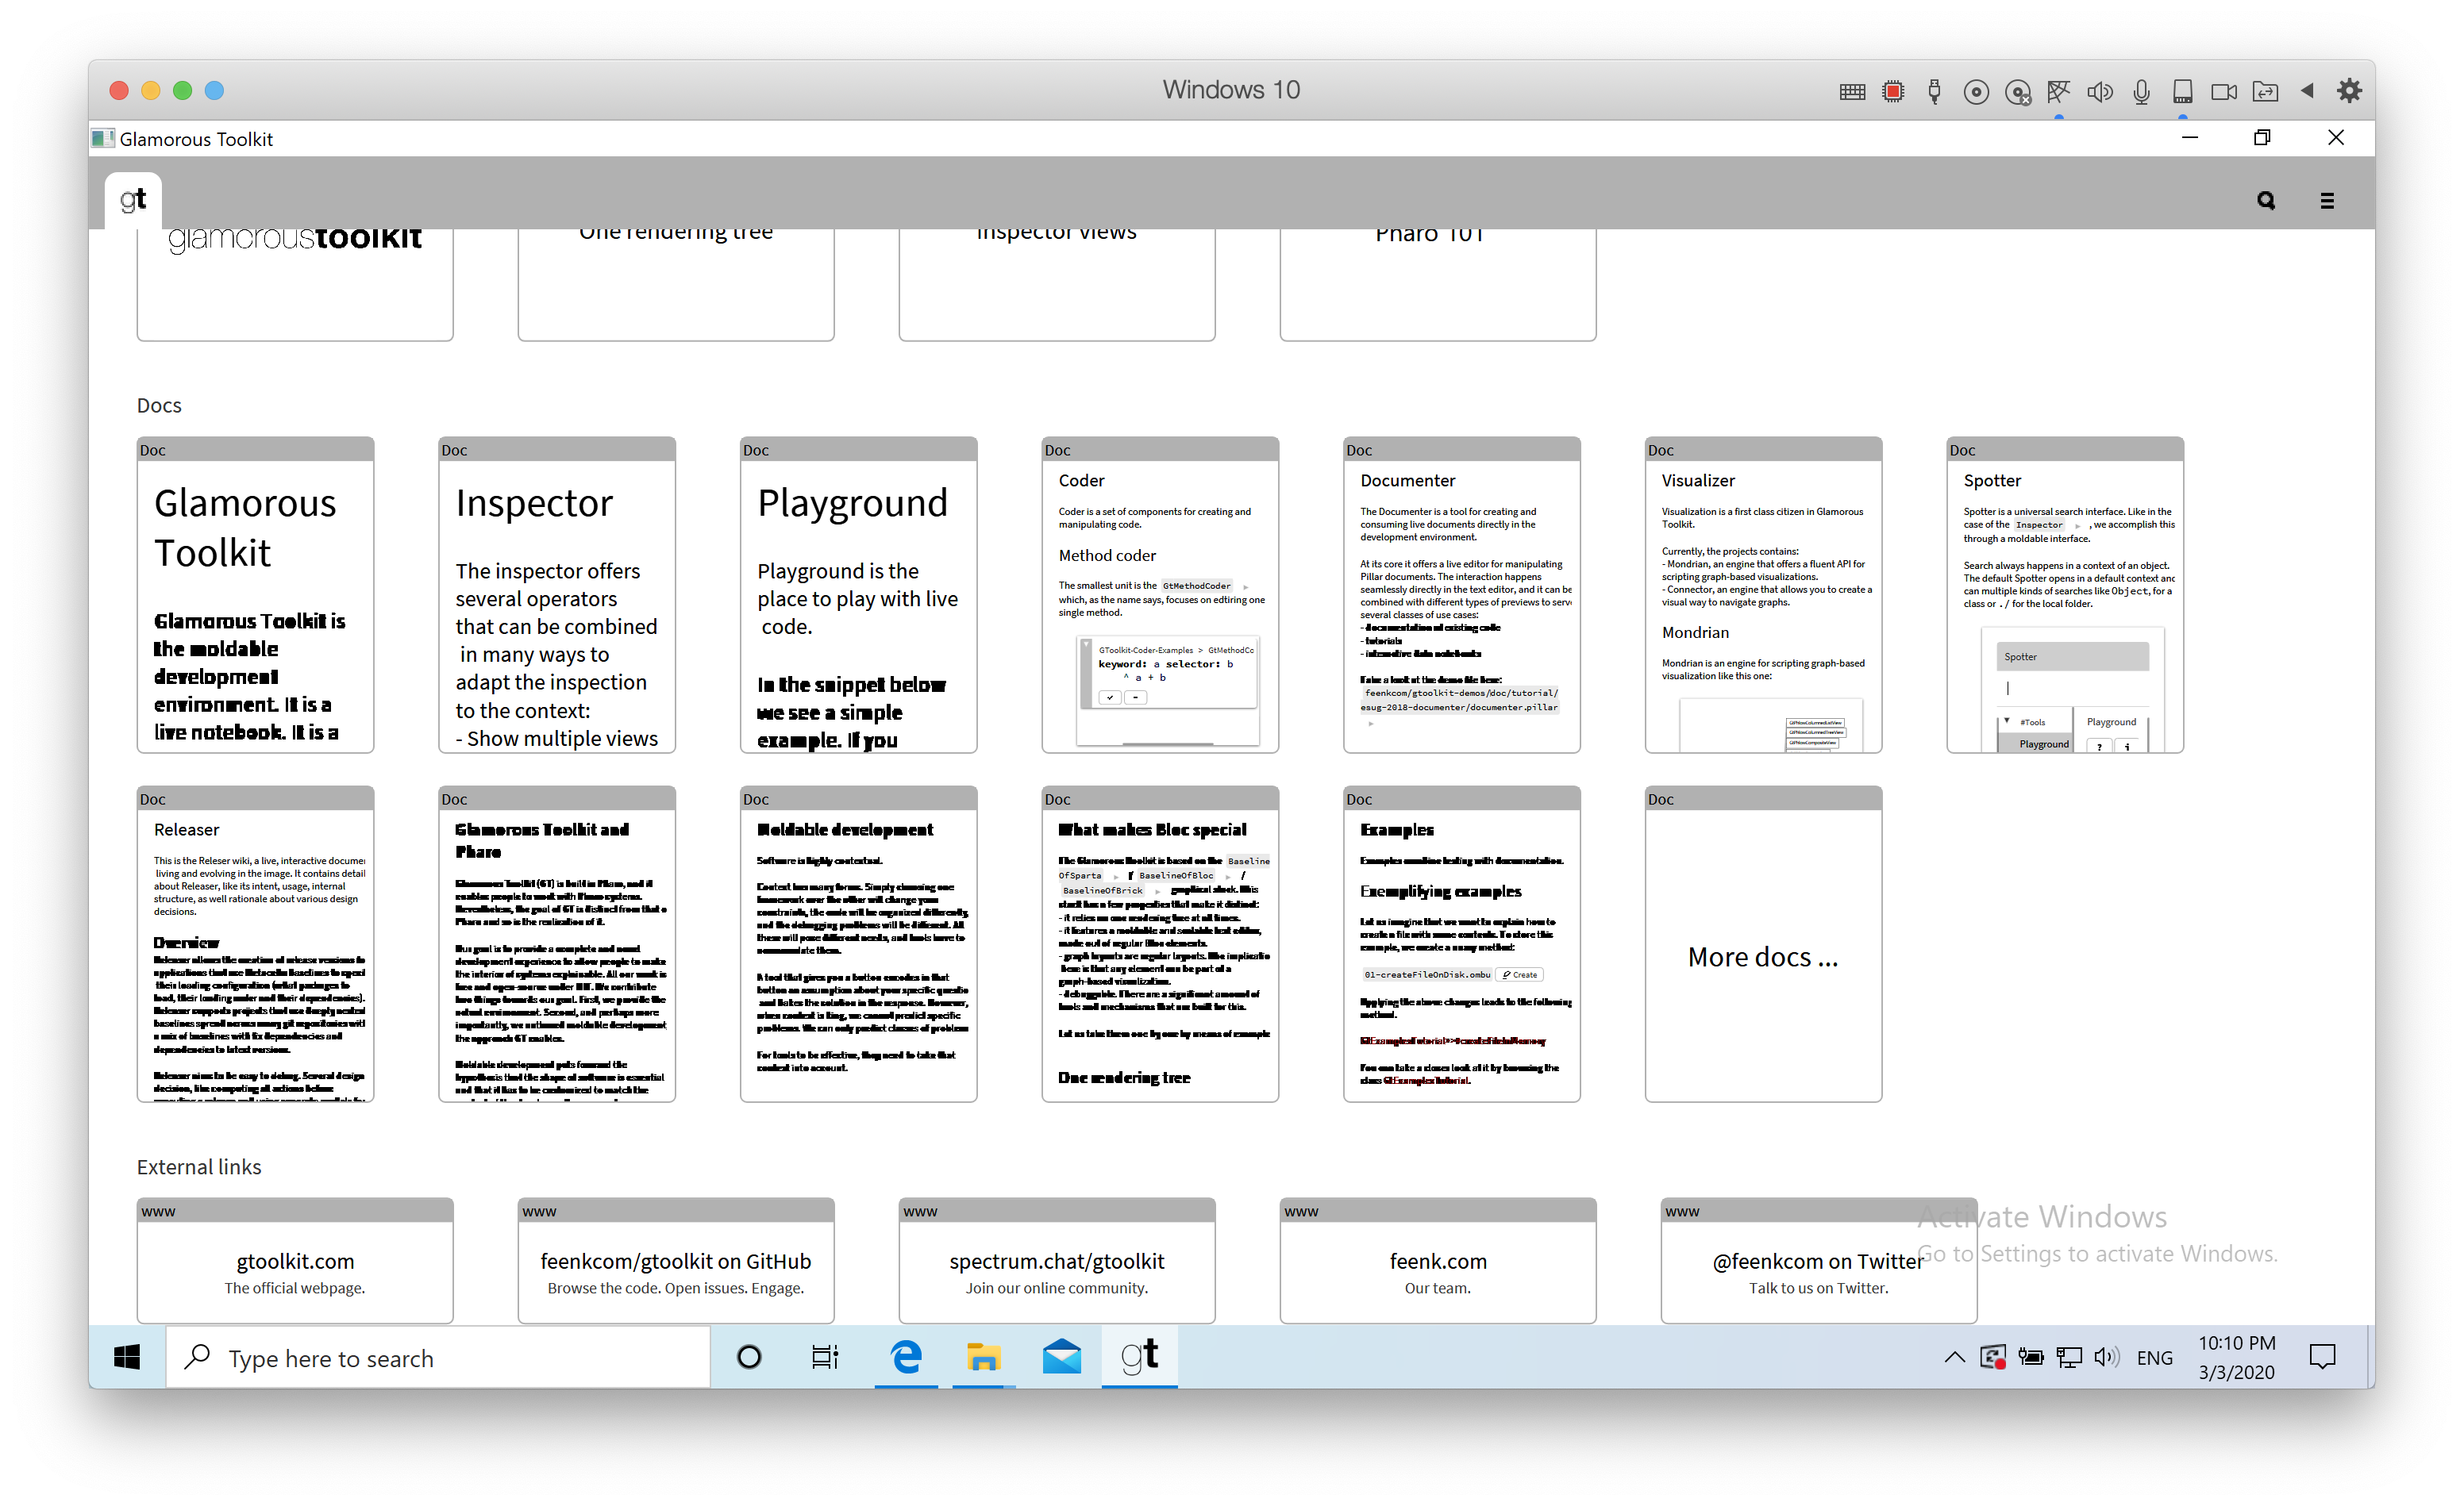Screen dimensions: 2464x1506
Task: Open the gtoolkit.com official webpage card
Action: pos(295,1261)
